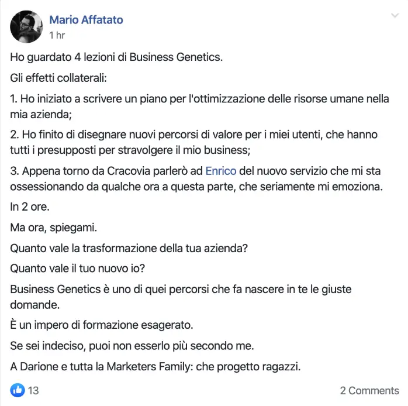Open Mario Affatato's profile name link
Image resolution: width=408 pixels, height=406 pixels.
tap(86, 20)
